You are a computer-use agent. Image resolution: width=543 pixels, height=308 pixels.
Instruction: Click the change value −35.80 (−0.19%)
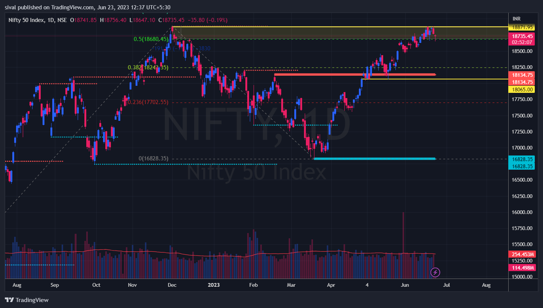click(x=207, y=20)
